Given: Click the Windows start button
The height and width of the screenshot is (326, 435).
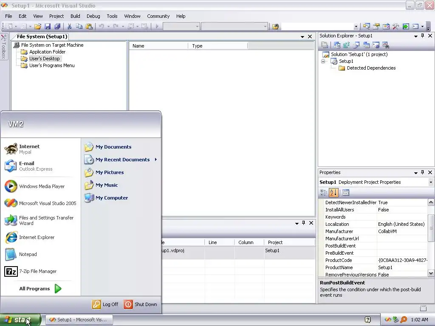Looking at the screenshot, I should tap(20, 320).
